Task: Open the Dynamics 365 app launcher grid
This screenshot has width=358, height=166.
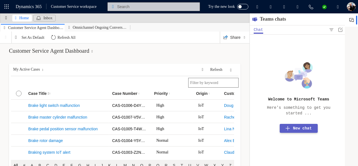Action: [7, 7]
